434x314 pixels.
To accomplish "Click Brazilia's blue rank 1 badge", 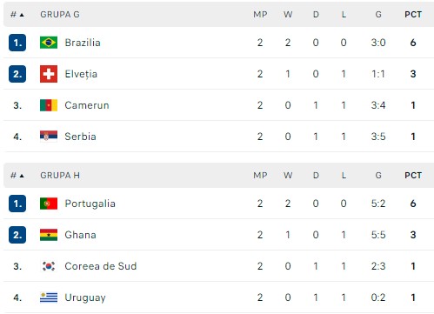I will 17,43.
